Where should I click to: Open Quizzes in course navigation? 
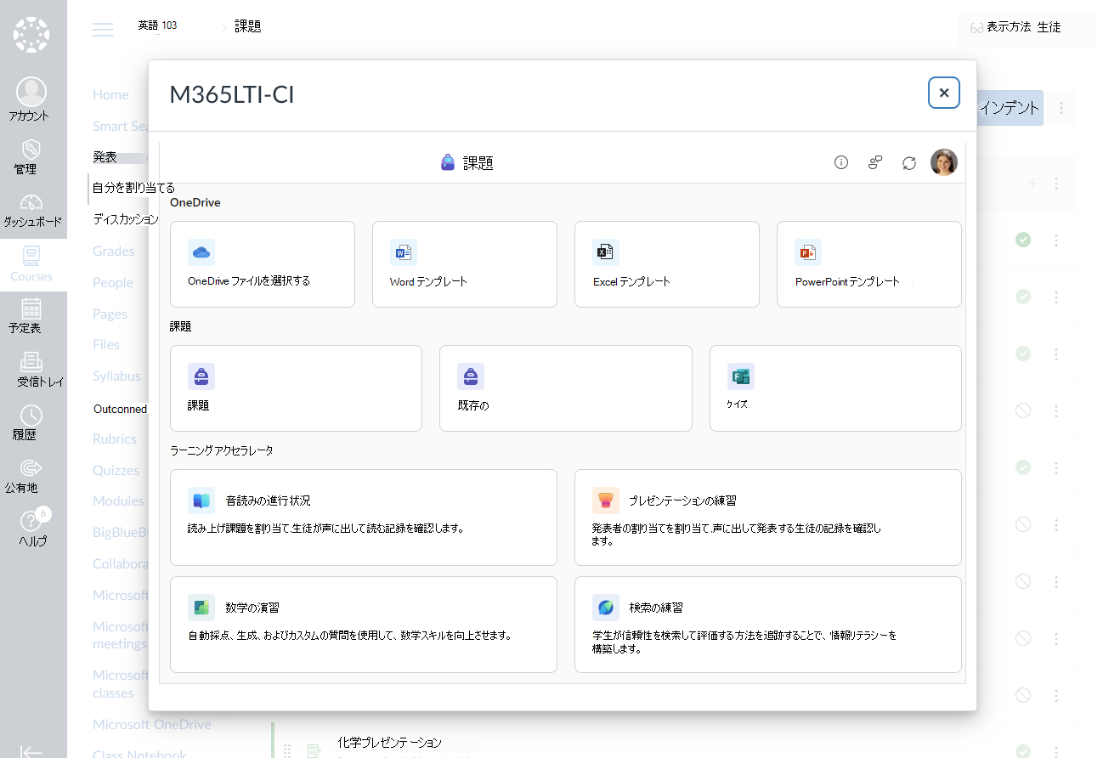tap(116, 470)
